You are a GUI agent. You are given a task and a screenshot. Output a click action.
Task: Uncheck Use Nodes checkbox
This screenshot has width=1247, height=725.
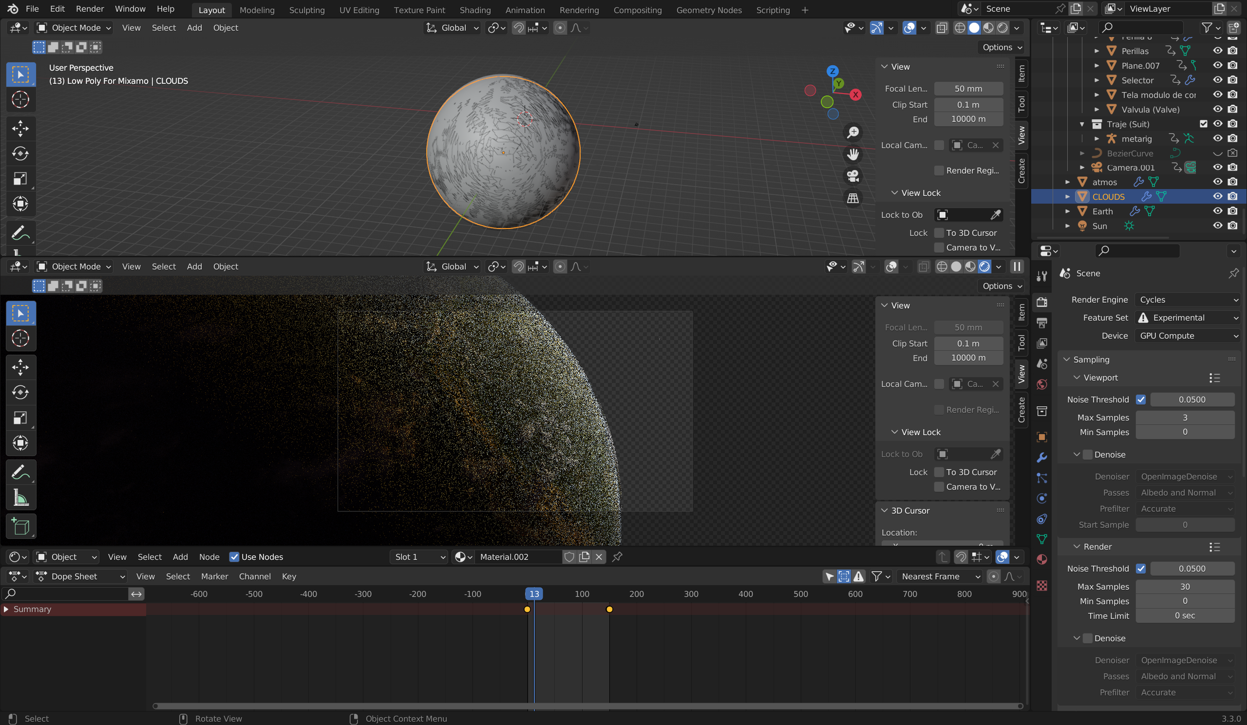point(234,557)
